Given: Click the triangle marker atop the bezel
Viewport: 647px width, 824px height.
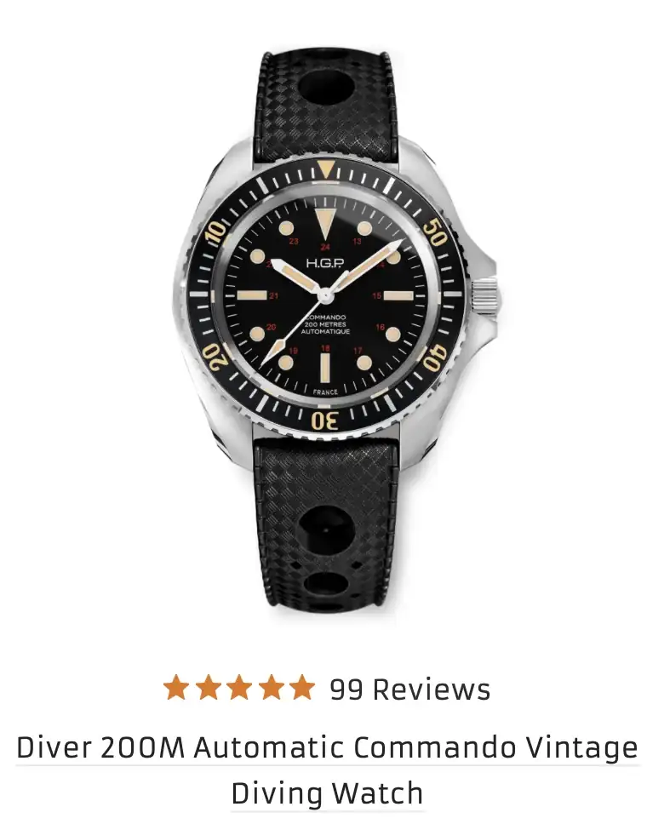Looking at the screenshot, I should click(326, 169).
